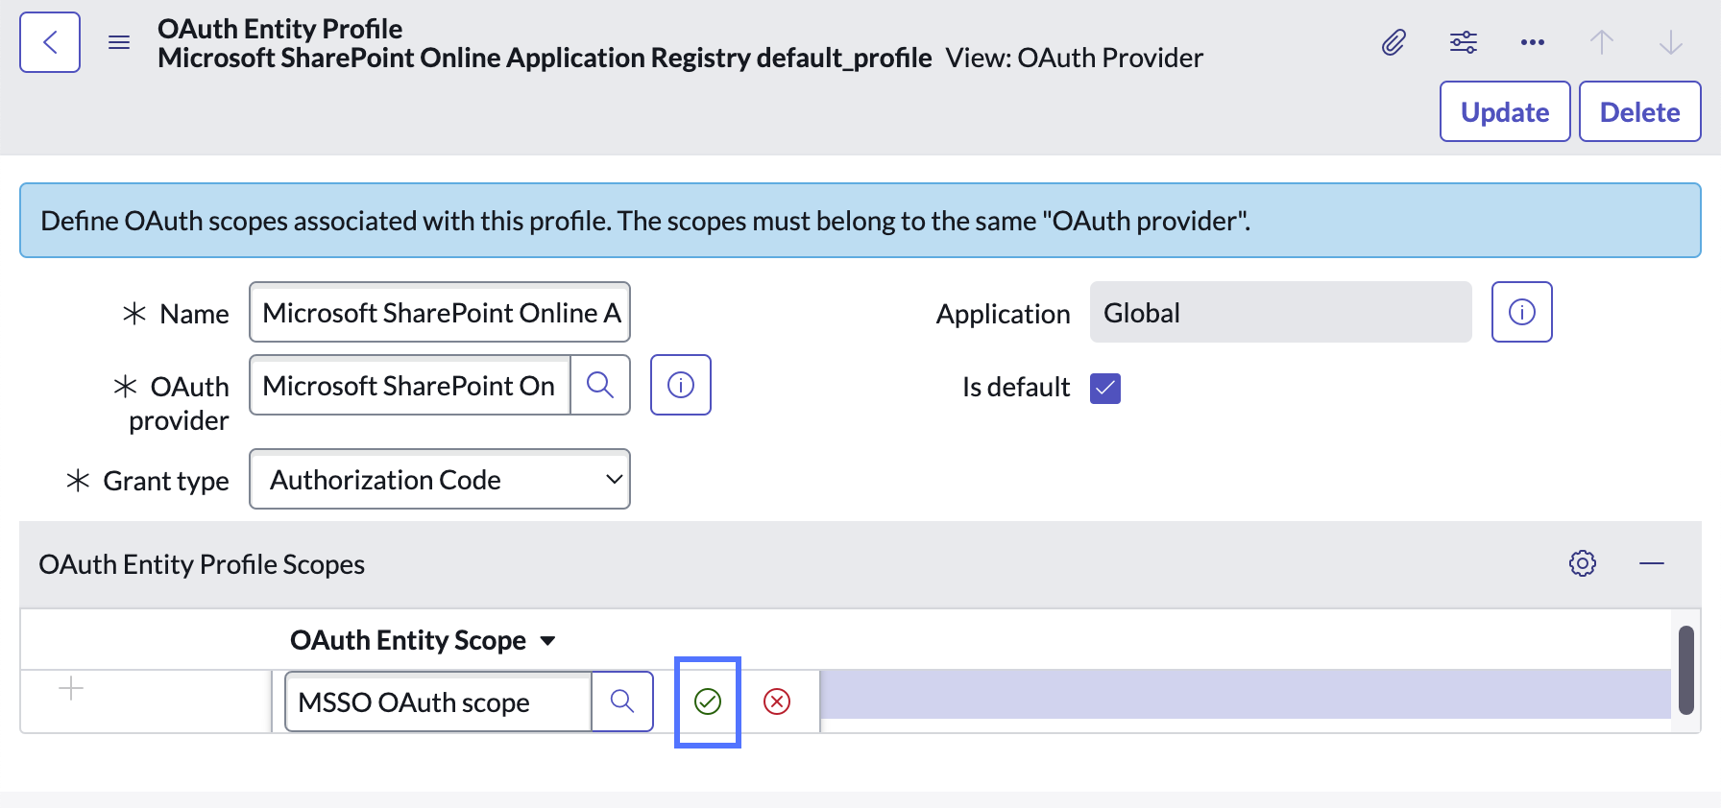Open OAuth provider lookup magnifier
The width and height of the screenshot is (1721, 808).
pyautogui.click(x=600, y=385)
